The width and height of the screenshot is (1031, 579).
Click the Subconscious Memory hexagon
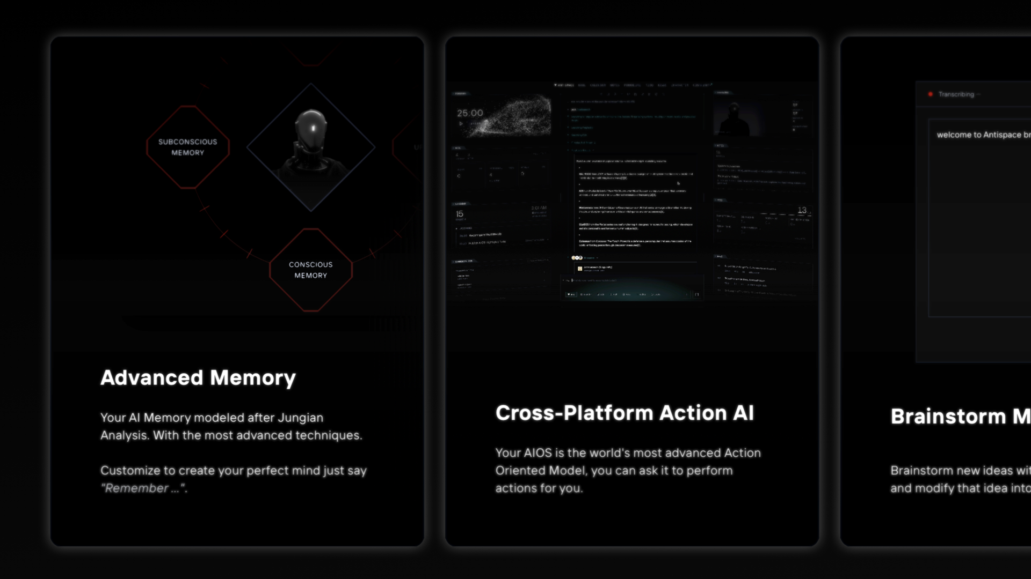tap(187, 147)
